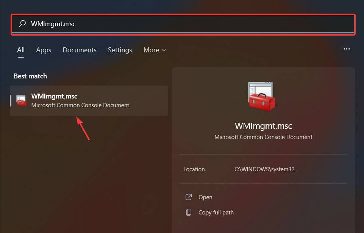Click the large toolbox icon in details pane

click(x=262, y=96)
